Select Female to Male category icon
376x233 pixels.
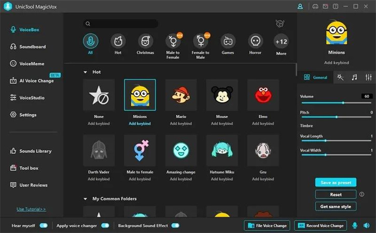tap(201, 41)
